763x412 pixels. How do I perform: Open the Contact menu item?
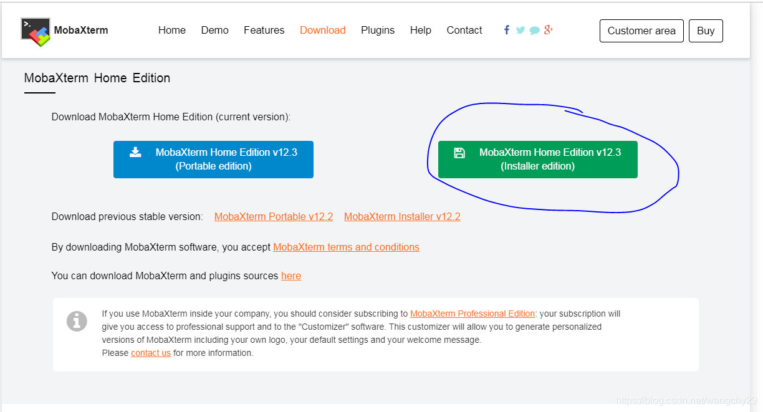click(x=464, y=30)
